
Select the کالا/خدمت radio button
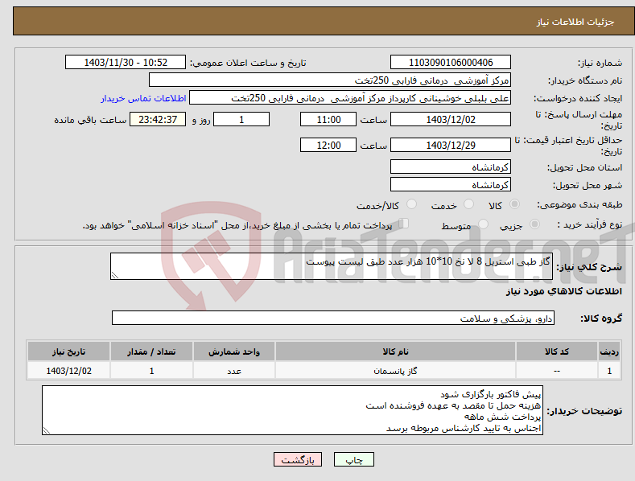click(411, 204)
